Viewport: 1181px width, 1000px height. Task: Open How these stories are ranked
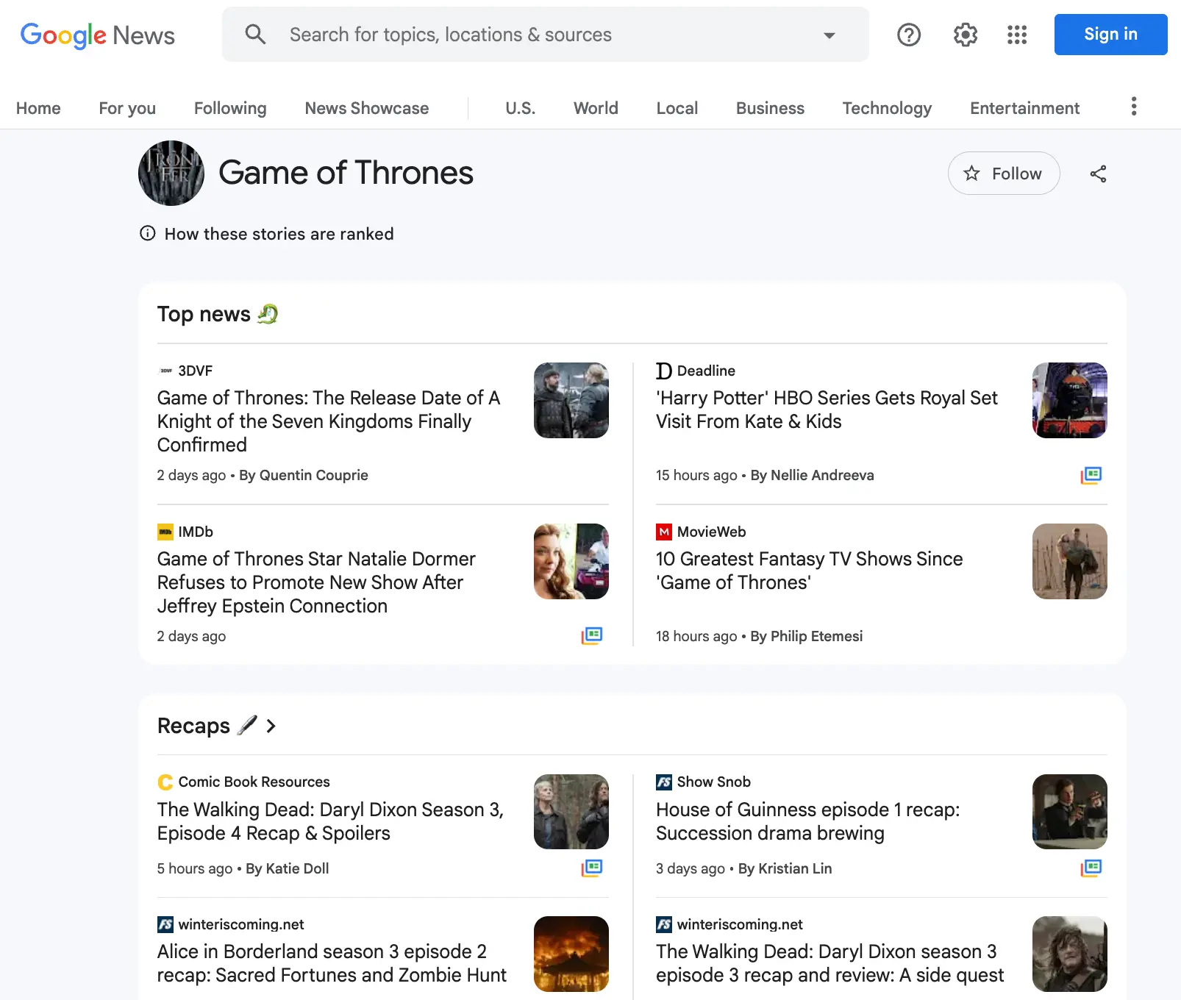279,234
